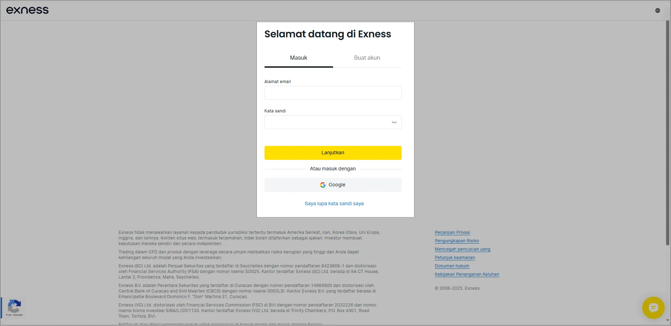Image resolution: width=671 pixels, height=326 pixels.
Task: Open the yellow live chat bubble
Action: coord(653,308)
